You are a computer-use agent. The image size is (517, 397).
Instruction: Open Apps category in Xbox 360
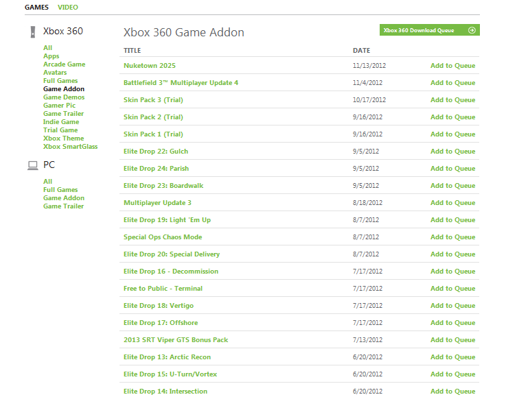pos(51,56)
